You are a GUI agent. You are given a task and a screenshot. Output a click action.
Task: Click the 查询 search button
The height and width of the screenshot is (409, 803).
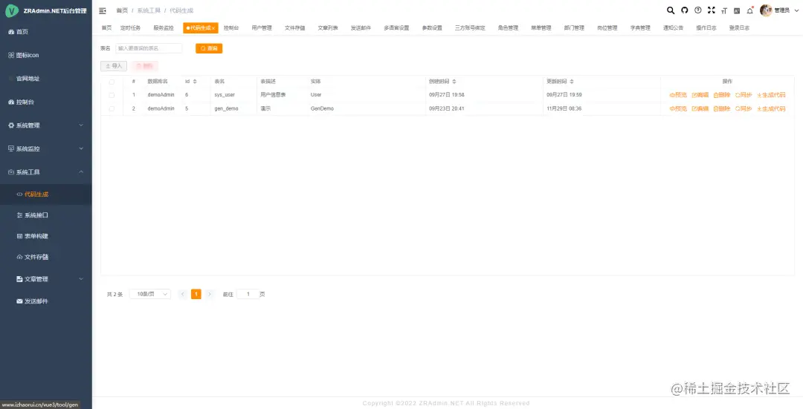tap(209, 48)
